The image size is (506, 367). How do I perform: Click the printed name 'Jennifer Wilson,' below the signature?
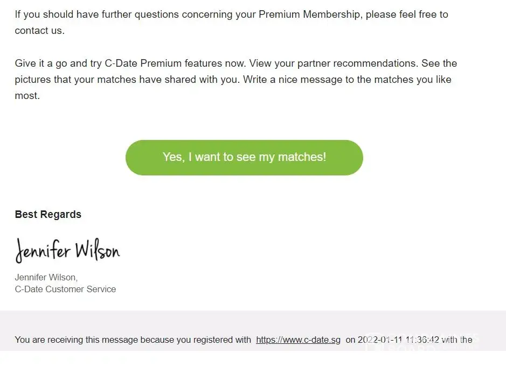46,278
